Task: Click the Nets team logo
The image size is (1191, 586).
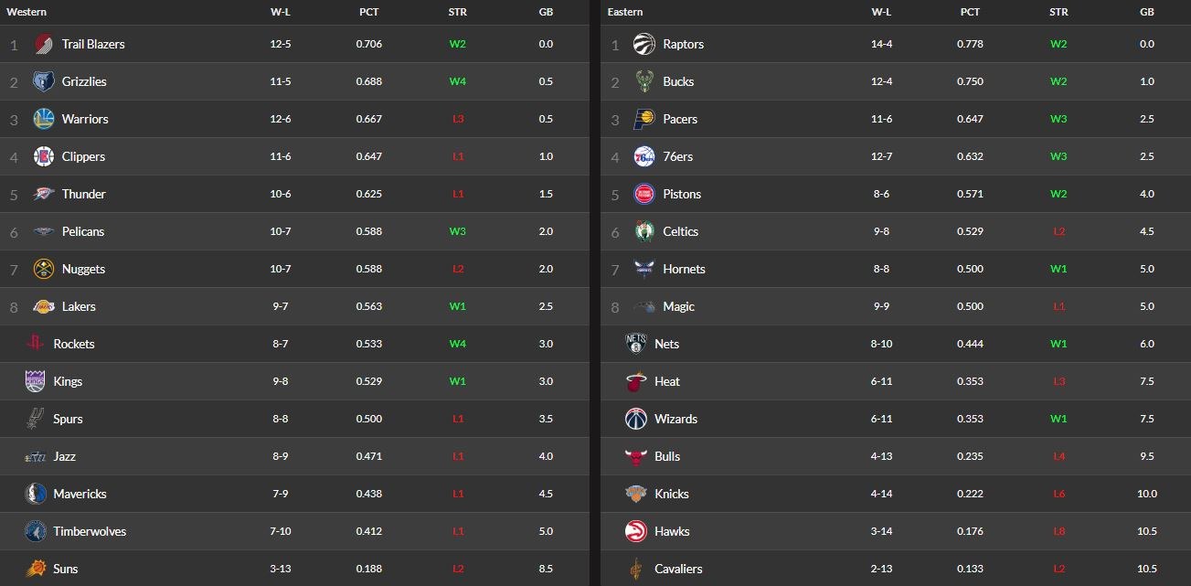Action: (636, 344)
